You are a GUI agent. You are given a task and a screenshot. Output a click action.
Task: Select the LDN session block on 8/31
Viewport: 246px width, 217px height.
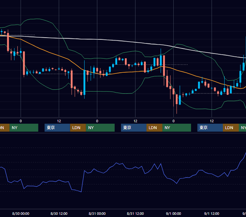point(154,128)
